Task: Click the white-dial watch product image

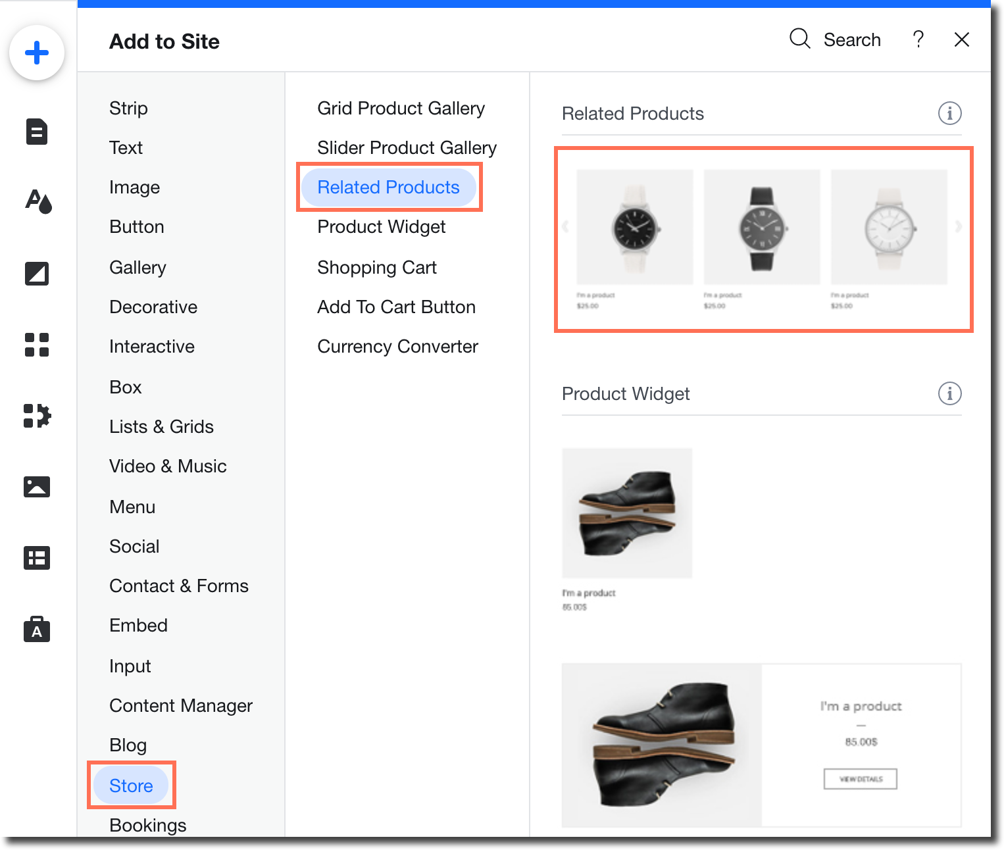Action: point(890,227)
